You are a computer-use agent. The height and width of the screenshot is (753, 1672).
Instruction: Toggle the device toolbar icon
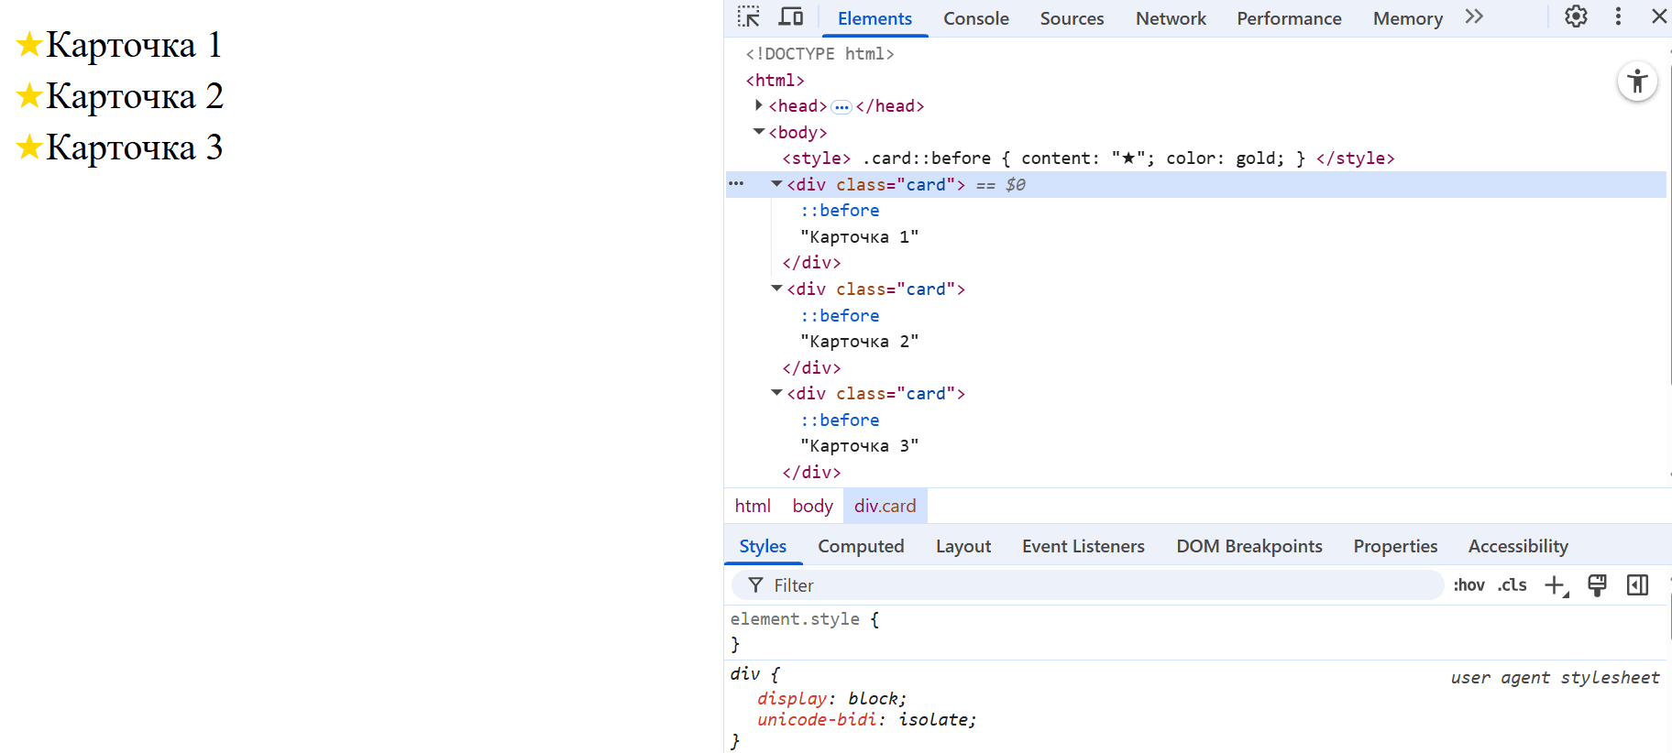791,16
